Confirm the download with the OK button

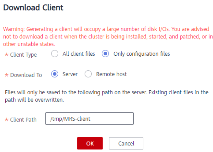90,143
